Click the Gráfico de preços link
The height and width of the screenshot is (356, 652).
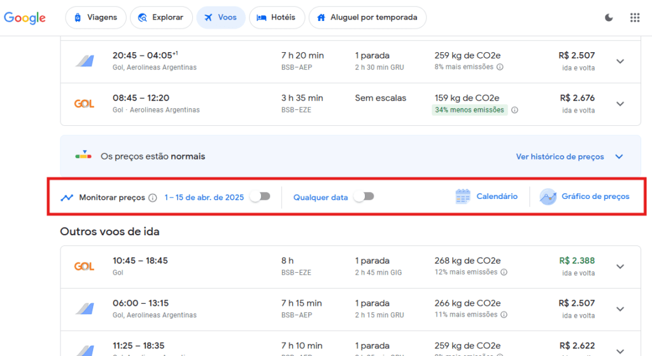(595, 197)
